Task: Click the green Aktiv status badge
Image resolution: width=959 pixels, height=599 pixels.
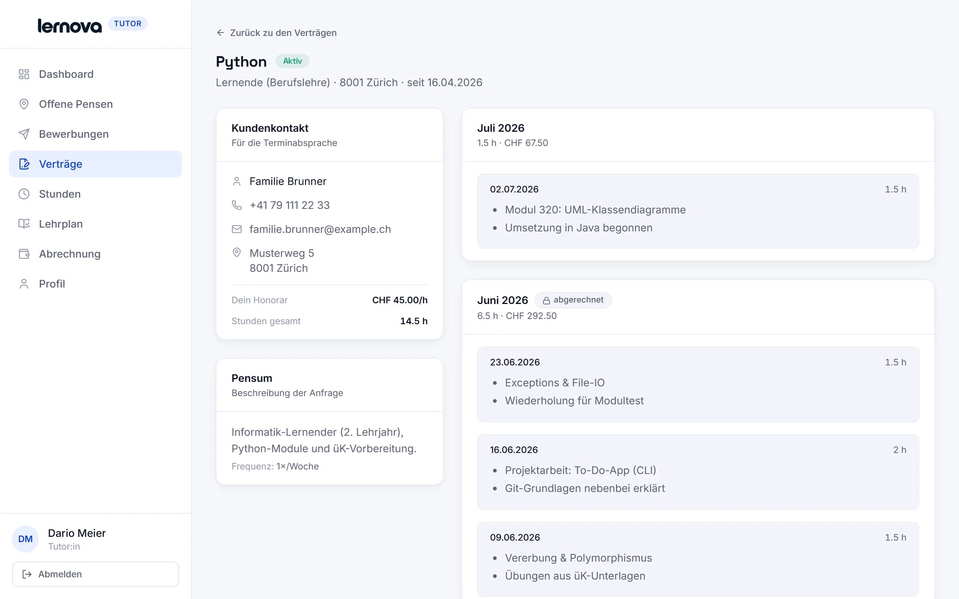Action: click(x=293, y=61)
